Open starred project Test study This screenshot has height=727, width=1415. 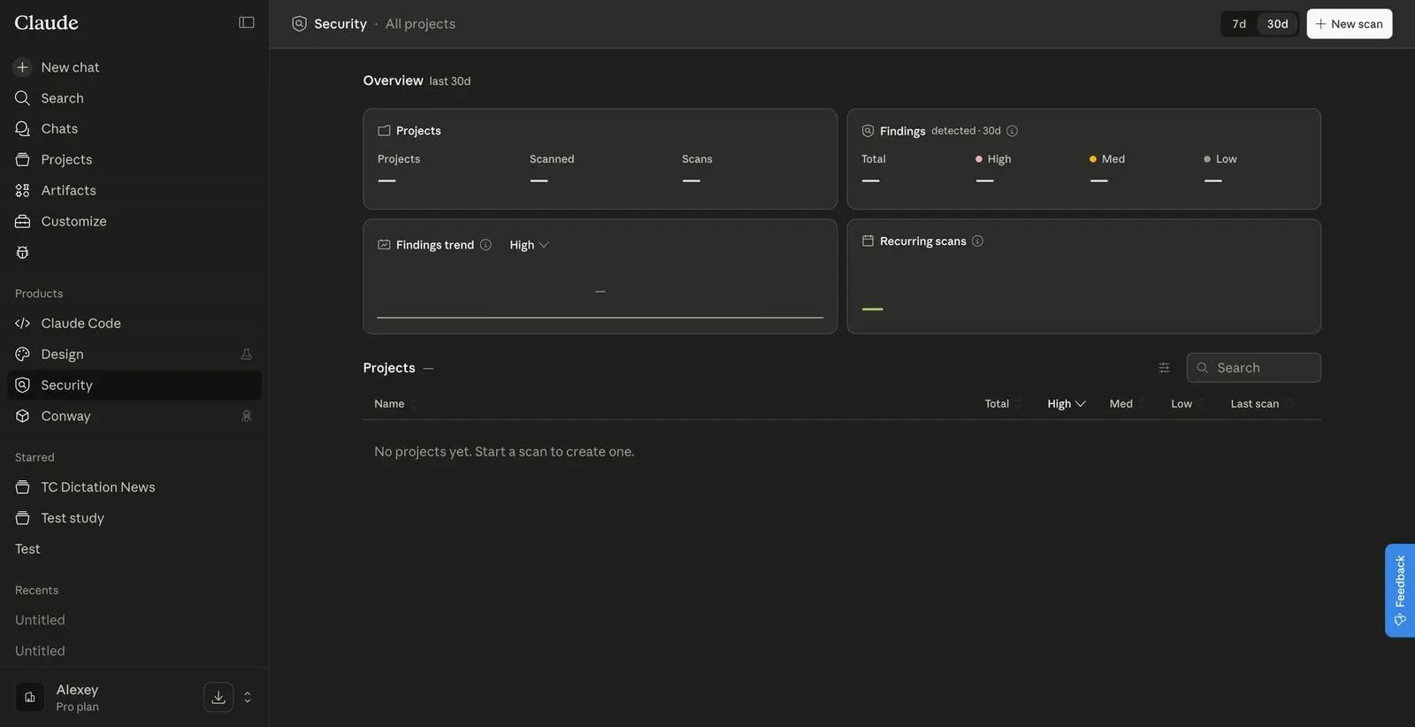(134, 518)
